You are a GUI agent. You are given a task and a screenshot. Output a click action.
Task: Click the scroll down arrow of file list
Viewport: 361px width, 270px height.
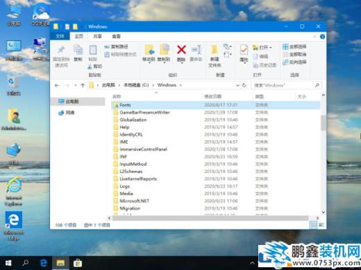click(x=324, y=212)
